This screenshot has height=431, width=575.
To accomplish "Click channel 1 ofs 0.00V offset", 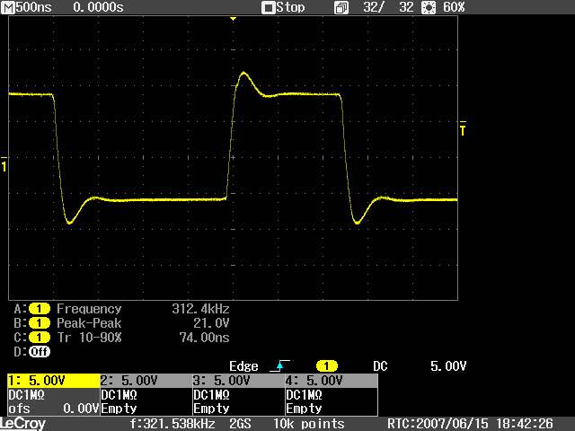I will 54,409.
